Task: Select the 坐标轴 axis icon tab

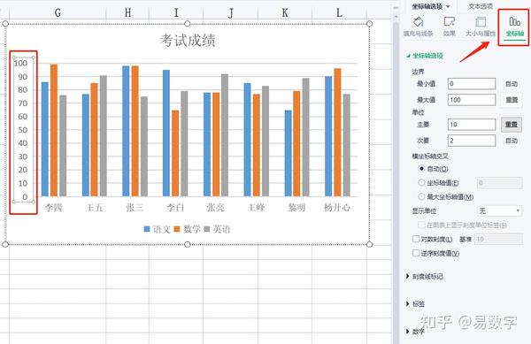Action: (x=515, y=27)
